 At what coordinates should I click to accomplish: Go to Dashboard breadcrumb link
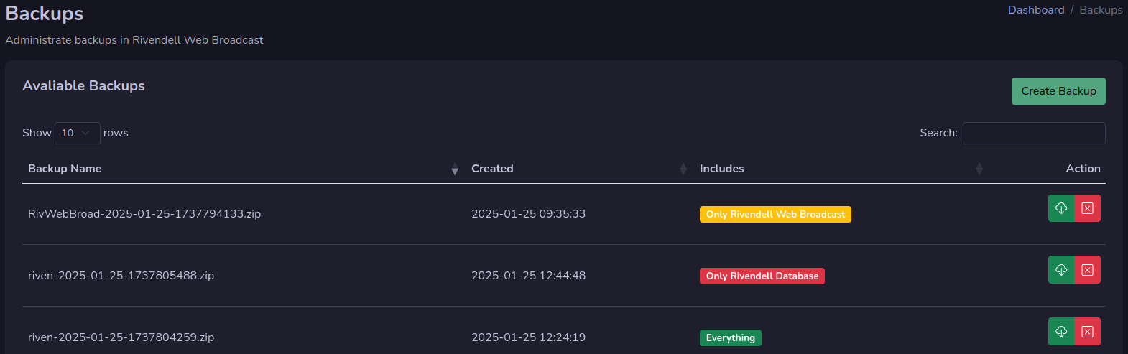1036,10
